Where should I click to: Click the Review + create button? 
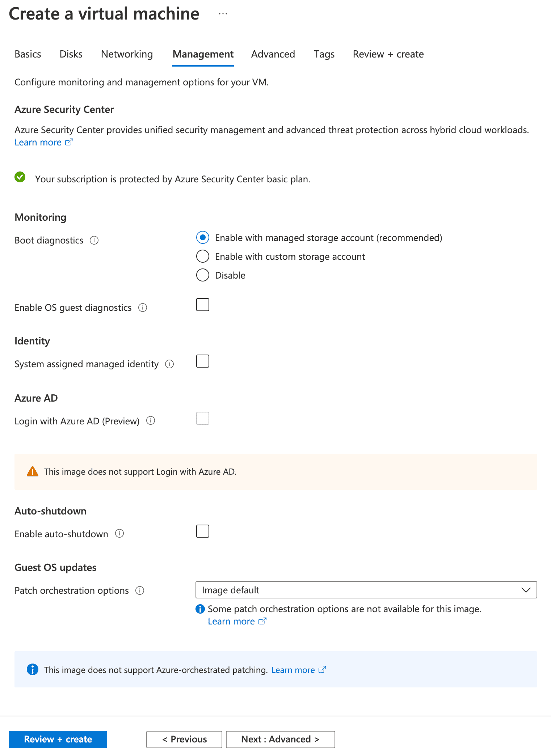(58, 739)
